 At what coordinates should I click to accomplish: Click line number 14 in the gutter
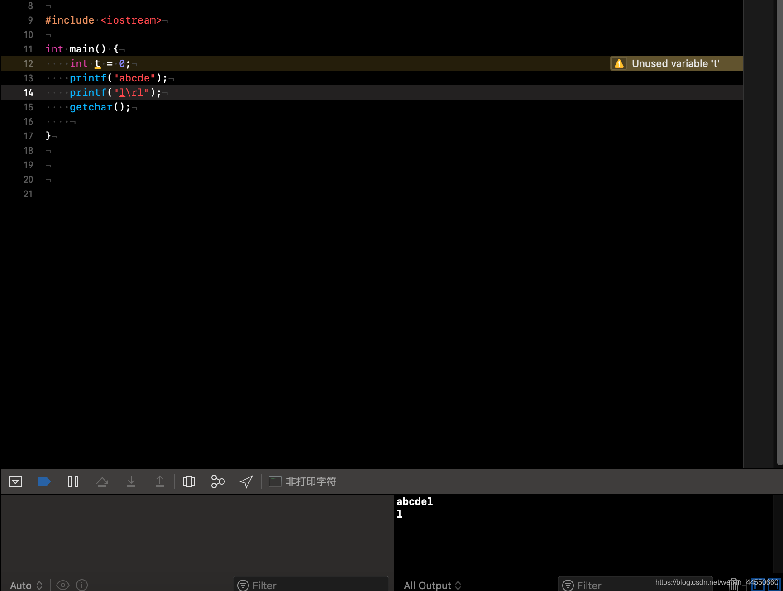pos(28,93)
